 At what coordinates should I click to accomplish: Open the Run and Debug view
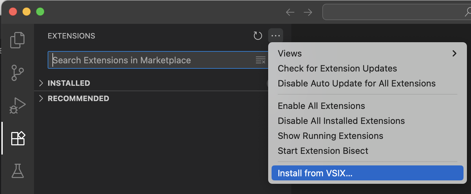pos(18,106)
